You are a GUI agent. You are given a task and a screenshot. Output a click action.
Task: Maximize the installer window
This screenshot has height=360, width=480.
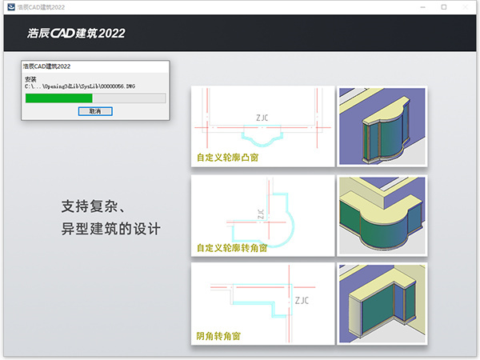tap(444, 7)
